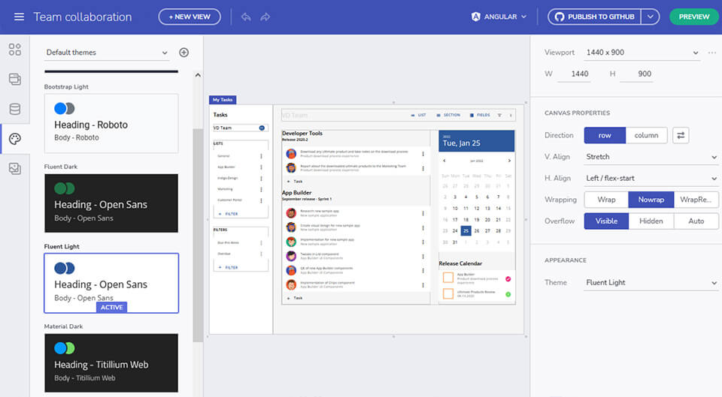Expand Publish to GitHub arrow options
722x397 pixels.
click(650, 17)
